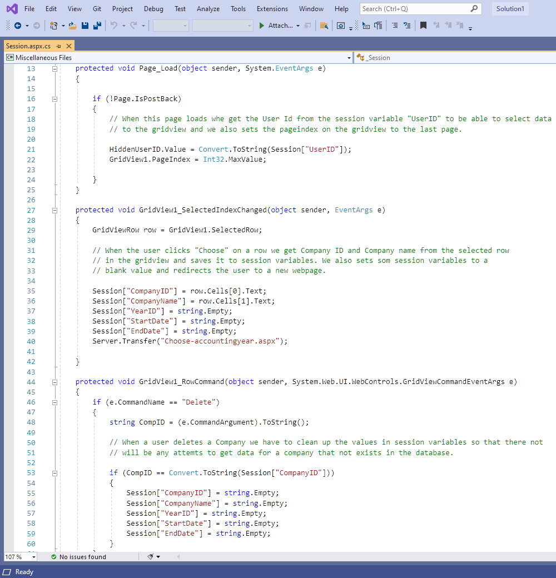Open the Test menu
Viewport: 556px width, 578px height.
click(180, 9)
